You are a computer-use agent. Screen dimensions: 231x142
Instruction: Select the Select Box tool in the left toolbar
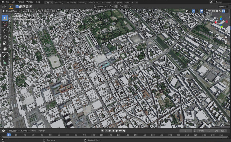tap(5, 18)
